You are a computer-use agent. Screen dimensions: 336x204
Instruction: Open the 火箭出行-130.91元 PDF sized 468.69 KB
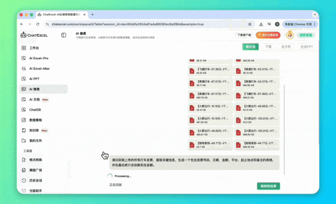coord(257,133)
